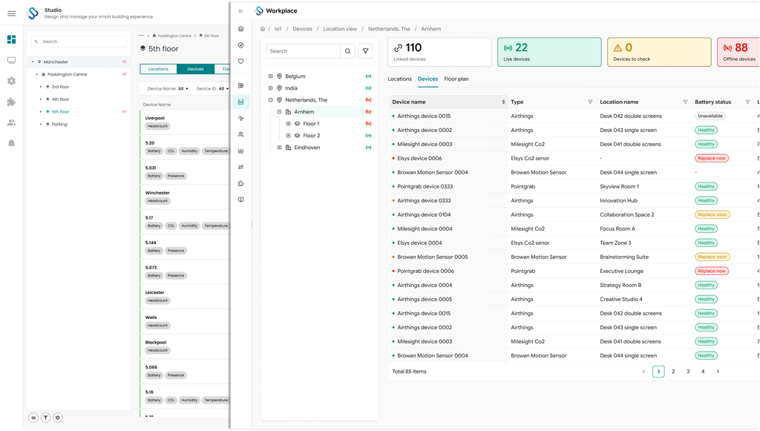Go to page 2 of the device table
The height and width of the screenshot is (431, 760).
pyautogui.click(x=673, y=372)
